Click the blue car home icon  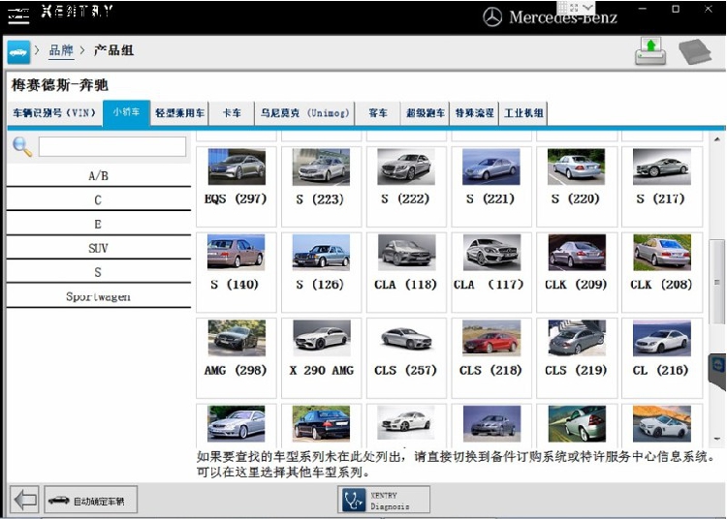(x=18, y=52)
